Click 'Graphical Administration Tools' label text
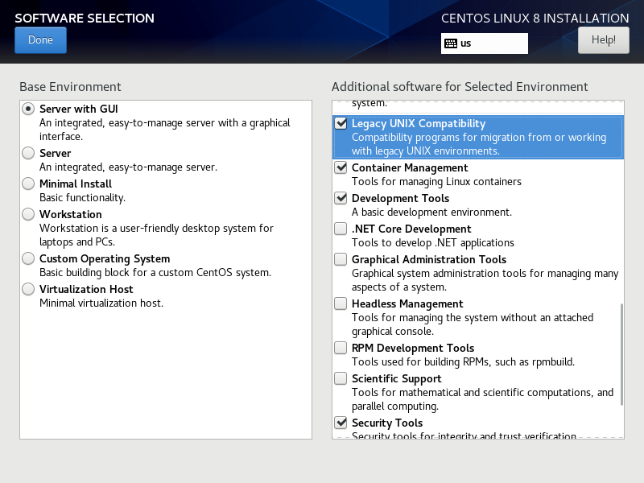 [x=429, y=259]
